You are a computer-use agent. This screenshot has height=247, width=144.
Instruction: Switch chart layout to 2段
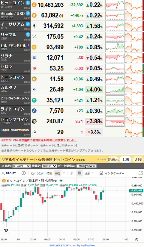tap(138, 159)
